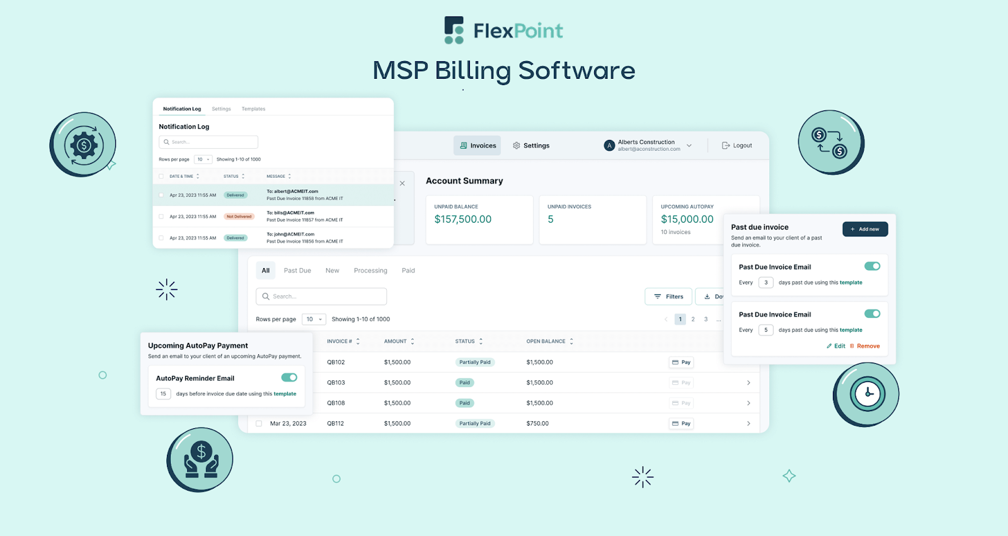Image resolution: width=1008 pixels, height=536 pixels.
Task: Open QB112 row details chevron
Action: pyautogui.click(x=748, y=424)
